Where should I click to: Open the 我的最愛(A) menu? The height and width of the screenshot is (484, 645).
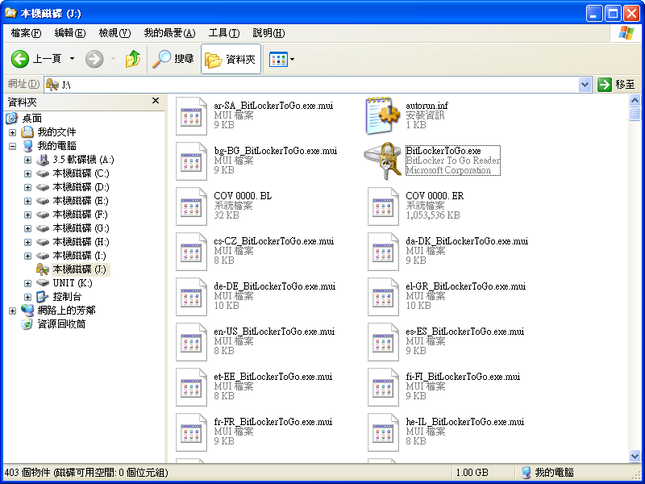169,33
